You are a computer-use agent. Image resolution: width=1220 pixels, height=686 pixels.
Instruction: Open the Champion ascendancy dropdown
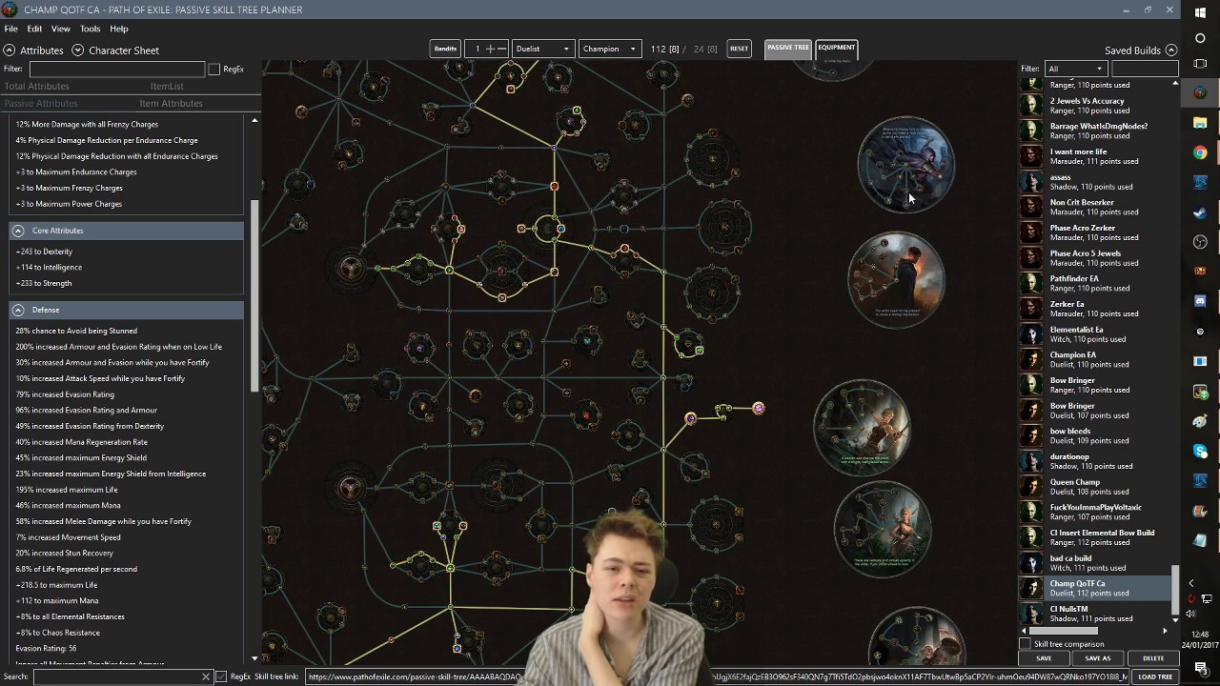tap(608, 49)
